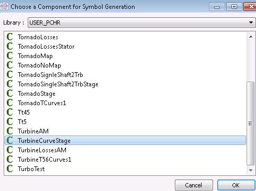The width and height of the screenshot is (256, 191).
Task: Confirm selection with the OK button
Action: tap(236, 185)
